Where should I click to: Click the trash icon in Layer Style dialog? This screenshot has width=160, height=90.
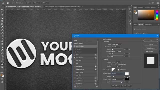[x=97, y=87]
